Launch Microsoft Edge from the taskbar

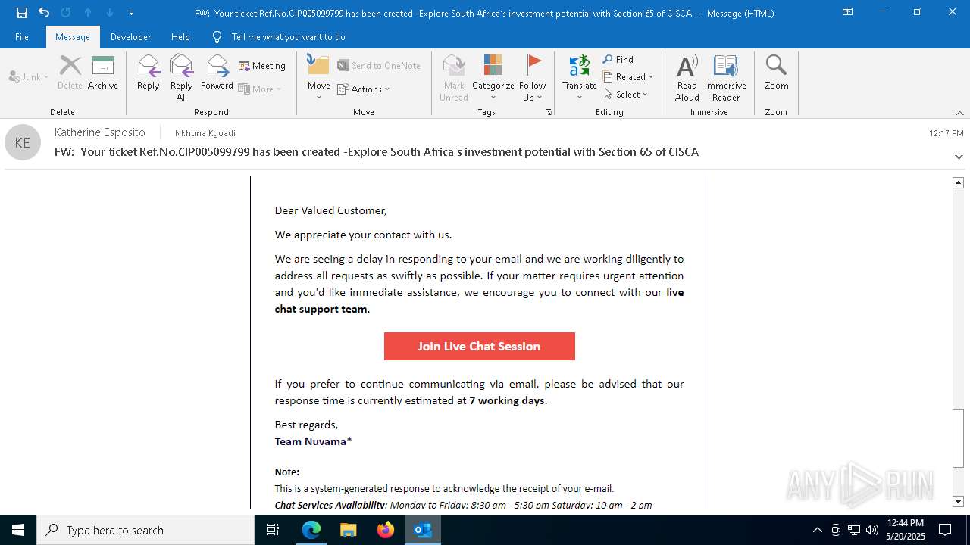(x=311, y=530)
